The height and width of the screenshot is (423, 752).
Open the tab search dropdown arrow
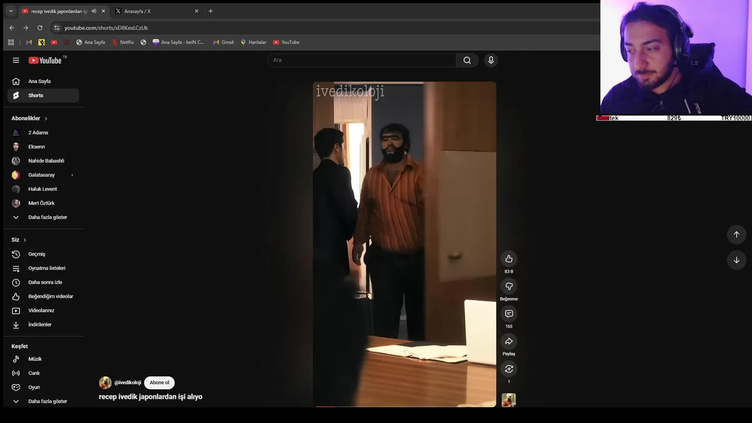(x=11, y=11)
